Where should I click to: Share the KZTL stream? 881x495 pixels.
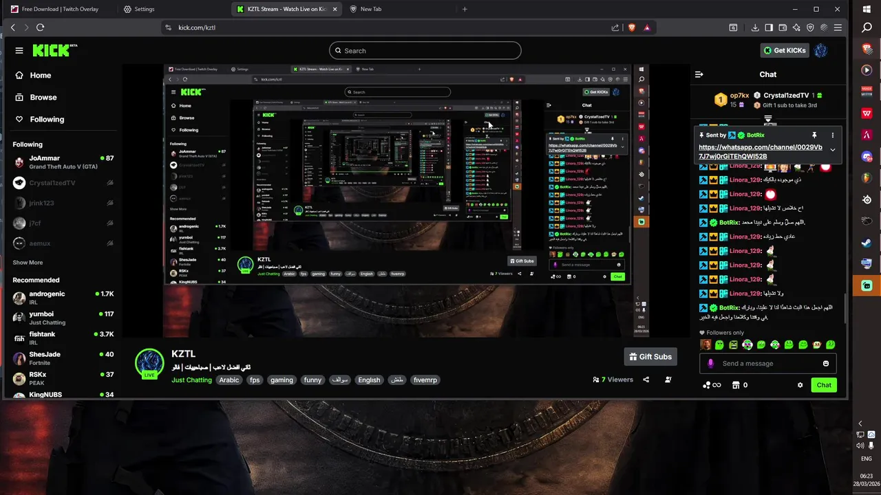[646, 379]
